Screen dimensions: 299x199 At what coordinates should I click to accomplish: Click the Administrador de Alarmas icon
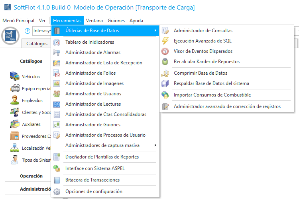click(57, 52)
